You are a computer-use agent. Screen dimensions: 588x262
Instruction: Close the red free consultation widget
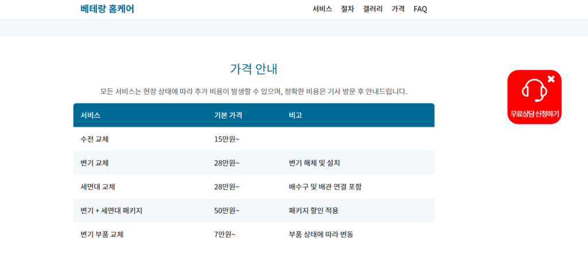551,79
